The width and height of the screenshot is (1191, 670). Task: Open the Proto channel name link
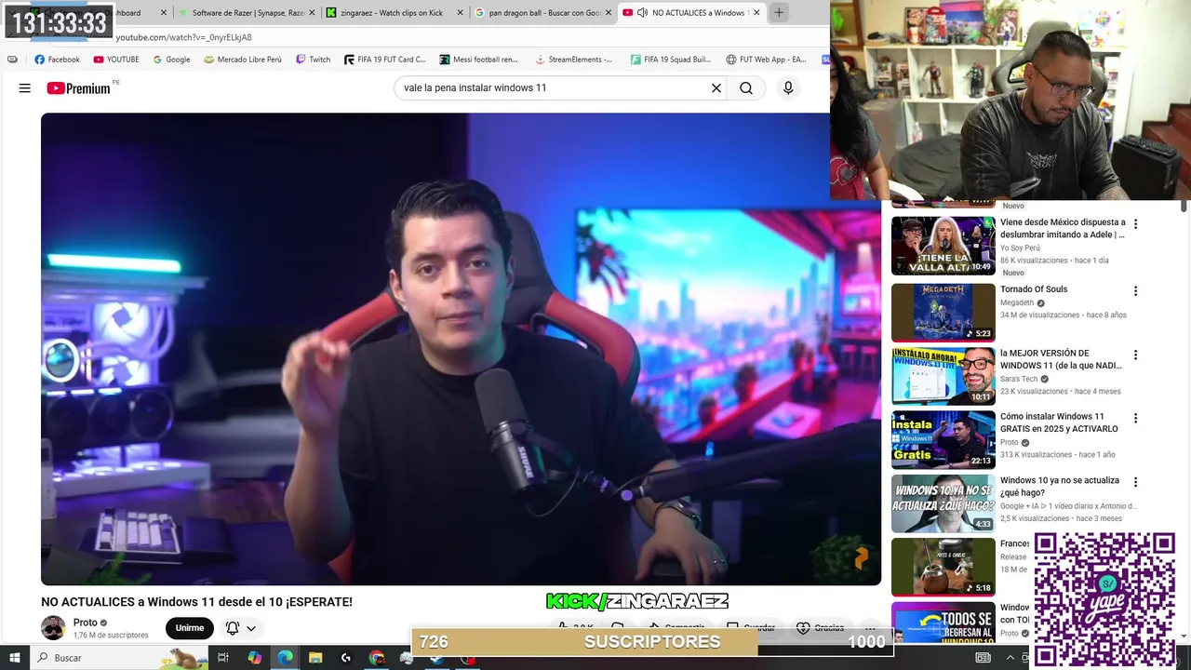86,623
